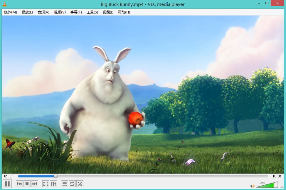Image resolution: width=286 pixels, height=190 pixels.
Task: Pause the video playback
Action: coord(7,184)
